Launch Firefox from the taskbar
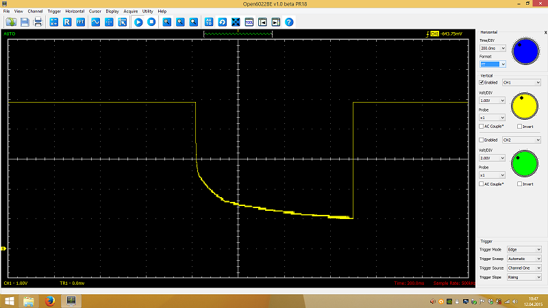This screenshot has height=308, width=548. click(x=50, y=301)
